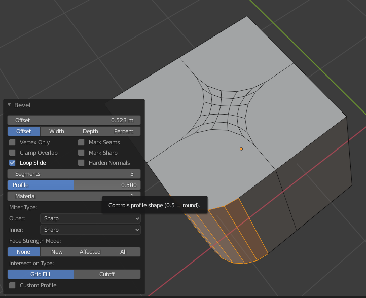Enable the Mark Sharp checkbox
Viewport: 366px width, 298px height.
tap(81, 153)
